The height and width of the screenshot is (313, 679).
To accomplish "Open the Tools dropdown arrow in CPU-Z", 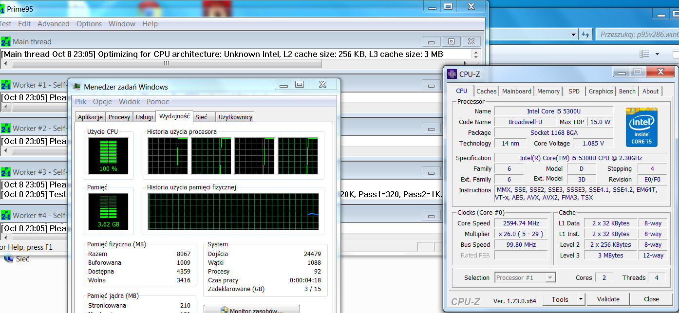I will point(581,299).
